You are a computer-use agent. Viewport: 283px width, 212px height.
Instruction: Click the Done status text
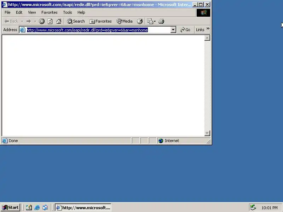pos(13,141)
